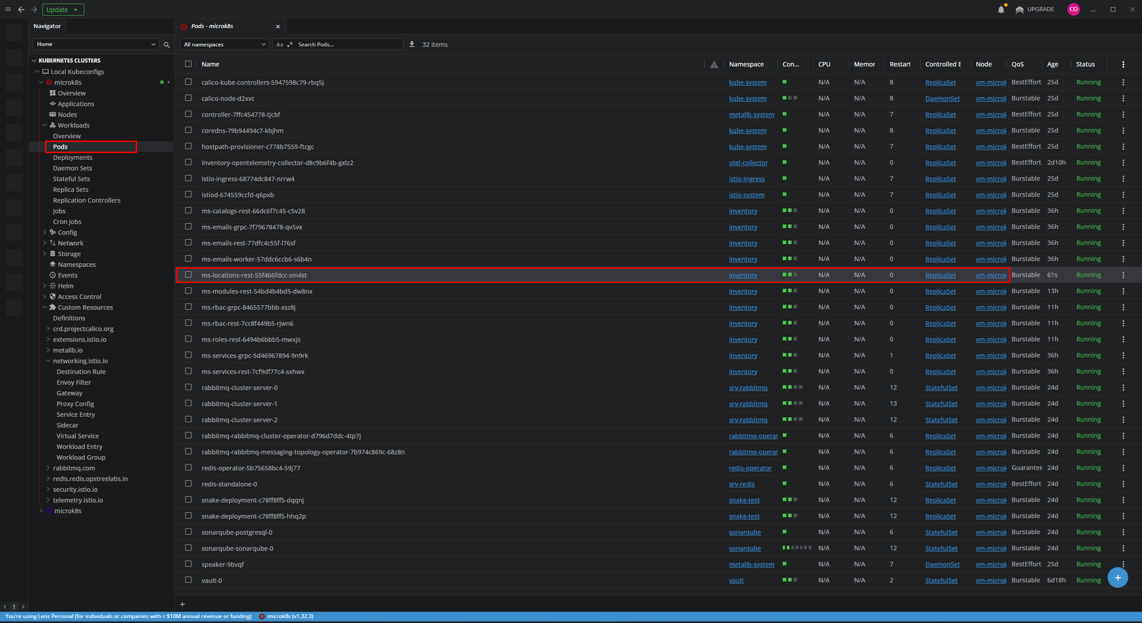This screenshot has height=623, width=1142.
Task: Toggle the select-all pods checkbox
Action: (188, 64)
